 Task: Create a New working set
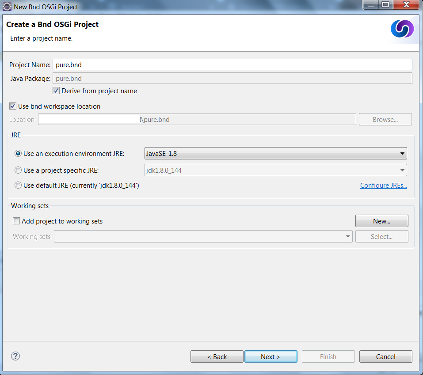pyautogui.click(x=381, y=221)
